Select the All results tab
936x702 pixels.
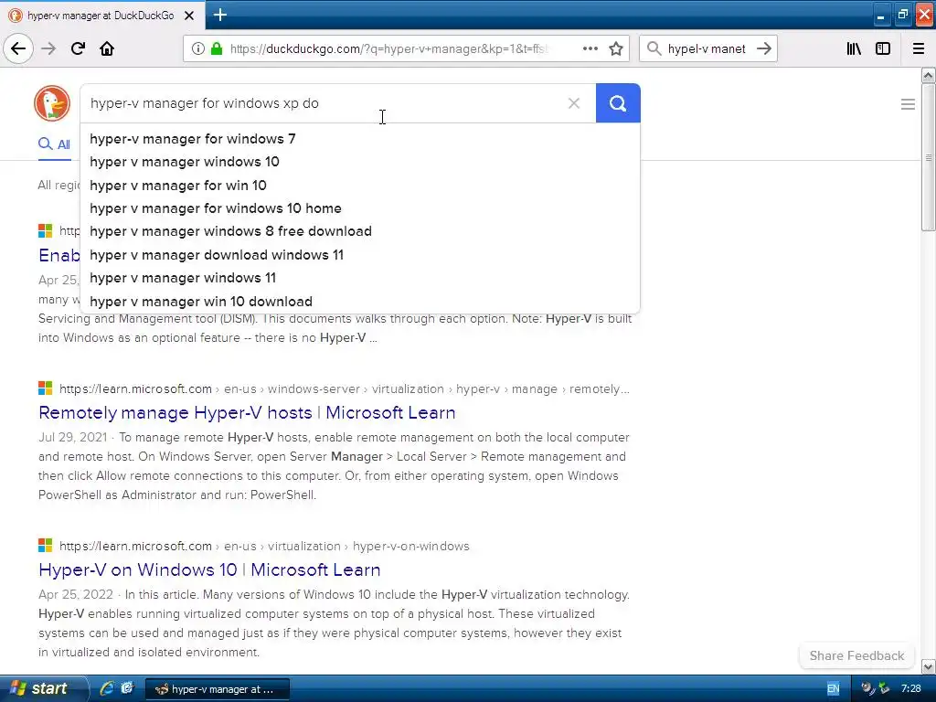click(x=54, y=144)
